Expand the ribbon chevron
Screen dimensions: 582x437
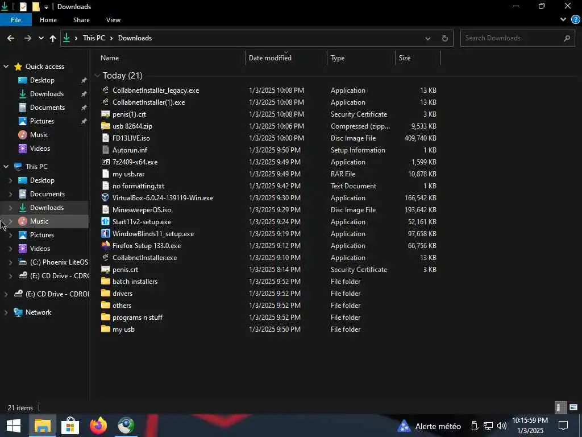(563, 20)
